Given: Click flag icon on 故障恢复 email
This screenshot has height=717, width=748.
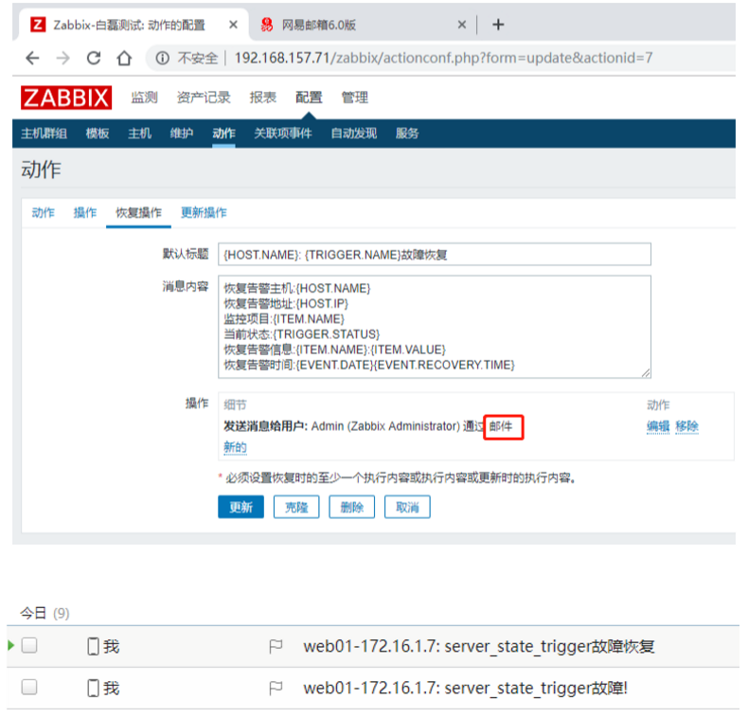Looking at the screenshot, I should tap(276, 646).
